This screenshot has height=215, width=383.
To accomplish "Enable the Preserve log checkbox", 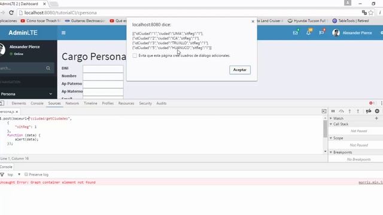I will (26, 174).
